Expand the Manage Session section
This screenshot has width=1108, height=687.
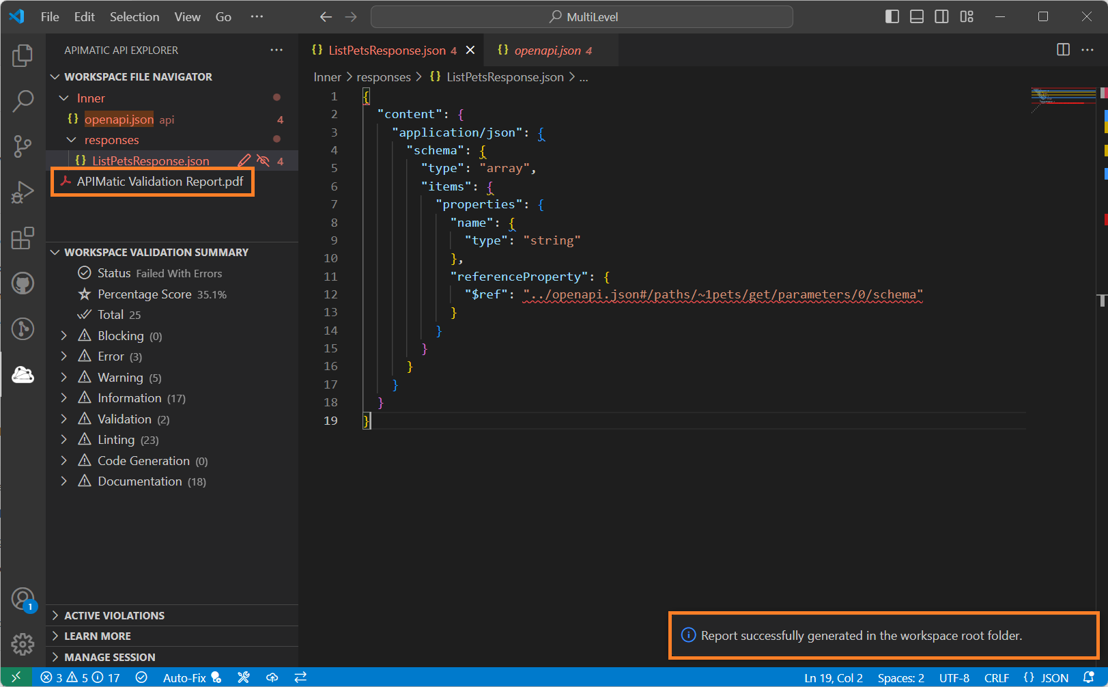click(172, 658)
